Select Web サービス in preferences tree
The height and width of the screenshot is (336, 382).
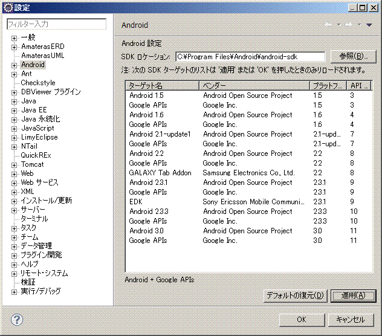coord(39,183)
